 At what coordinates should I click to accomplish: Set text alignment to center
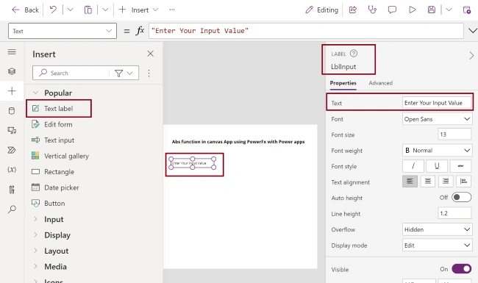pos(428,182)
